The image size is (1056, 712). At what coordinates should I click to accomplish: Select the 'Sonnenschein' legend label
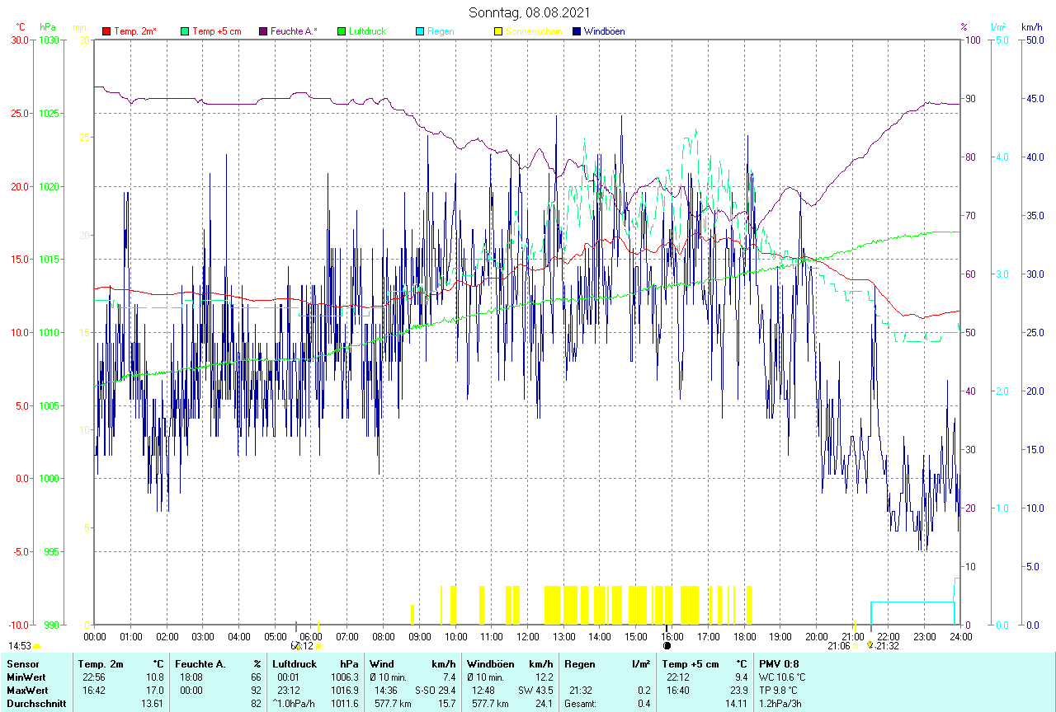coord(534,31)
